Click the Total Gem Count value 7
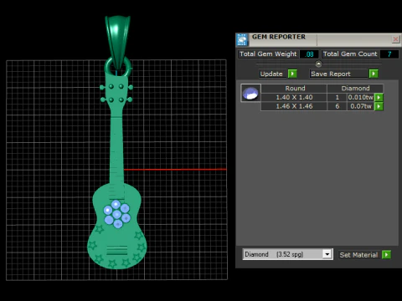402x301 pixels. (x=389, y=54)
